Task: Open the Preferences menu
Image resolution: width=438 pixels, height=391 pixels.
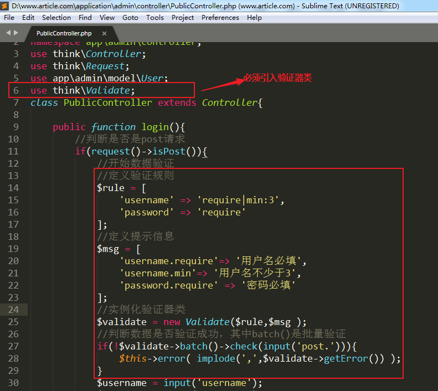Action: [221, 17]
